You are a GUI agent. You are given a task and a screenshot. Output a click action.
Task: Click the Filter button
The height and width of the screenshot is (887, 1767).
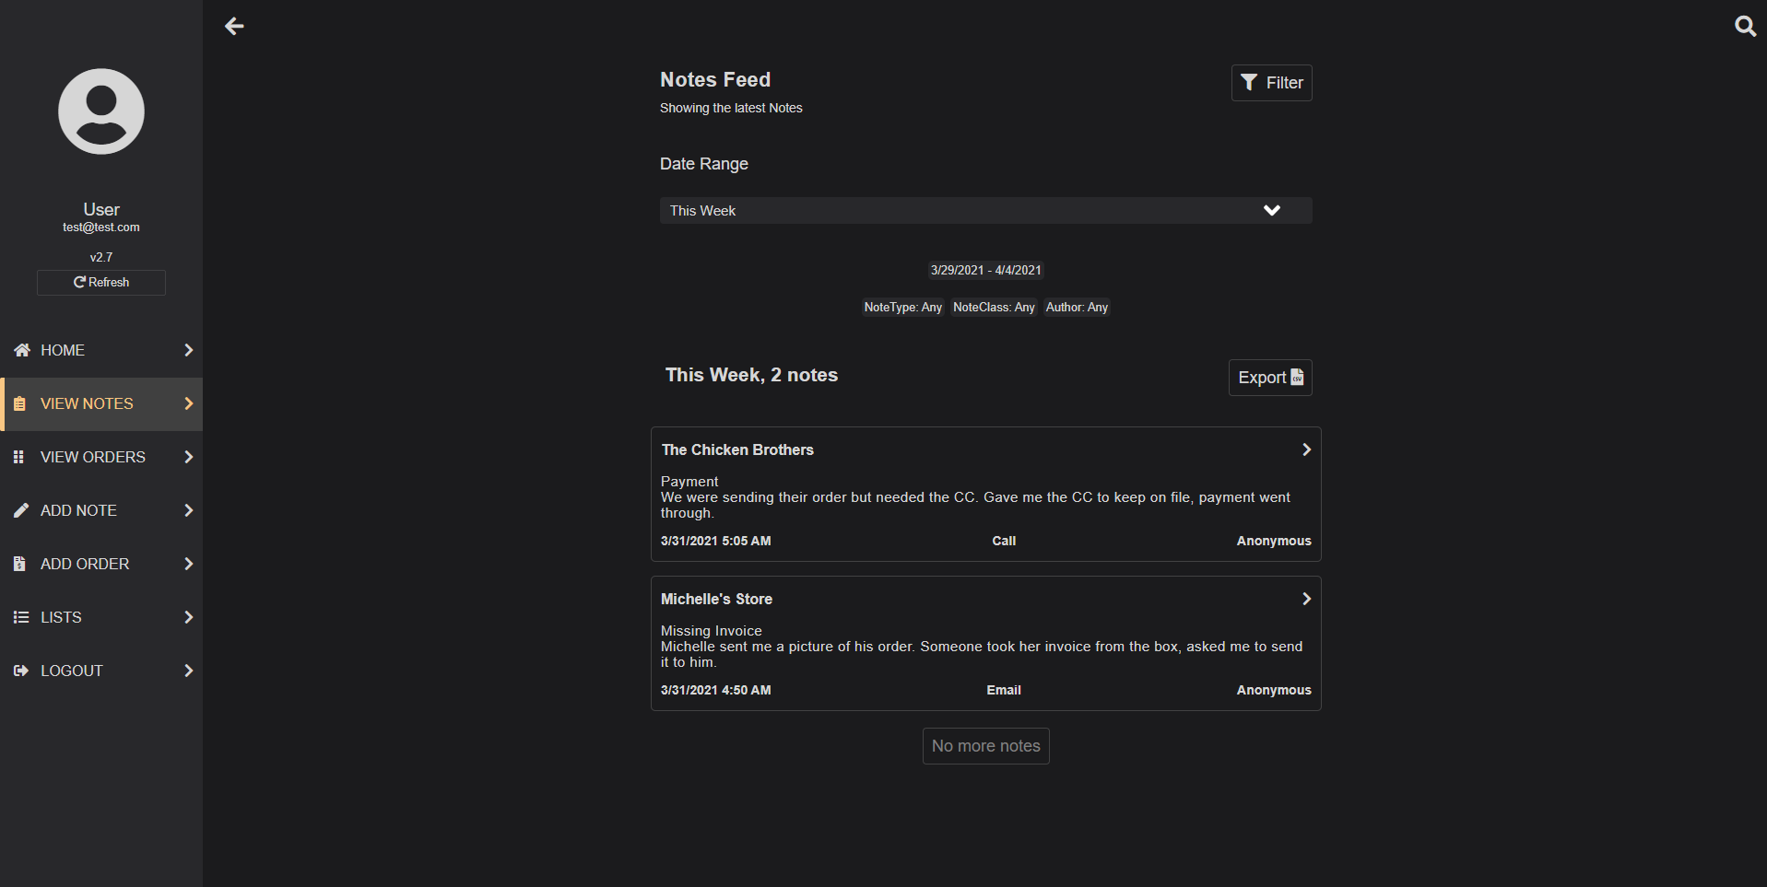(1271, 83)
